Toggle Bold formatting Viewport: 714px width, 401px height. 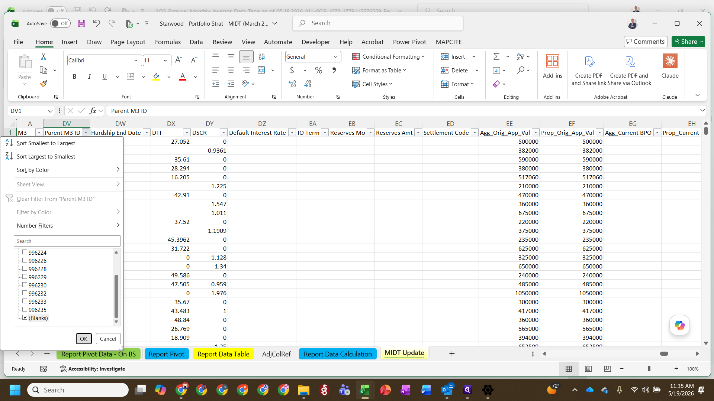click(74, 76)
